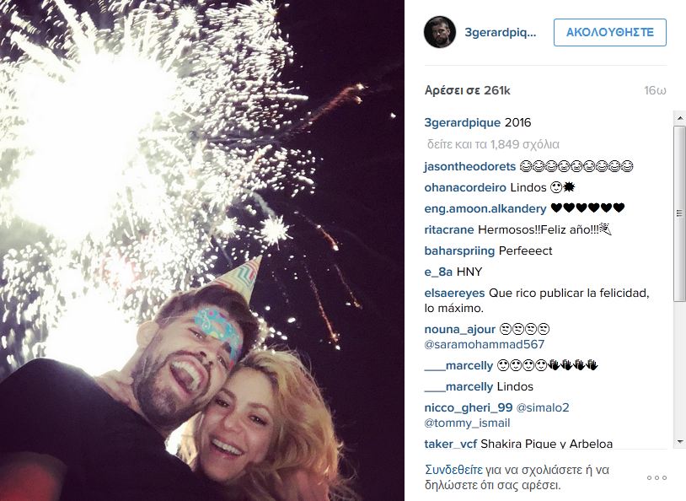This screenshot has height=501, width=686.
Task: Click the comments scrollbar up arrow
Action: (x=679, y=118)
